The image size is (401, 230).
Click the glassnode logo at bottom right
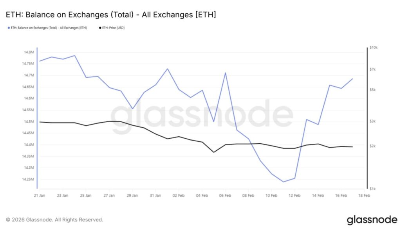point(372,220)
